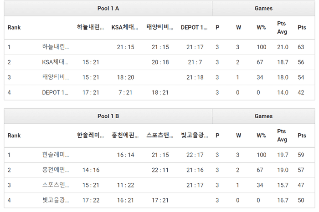Click the 7 : 21 match score
319x212 pixels.
pos(125,93)
